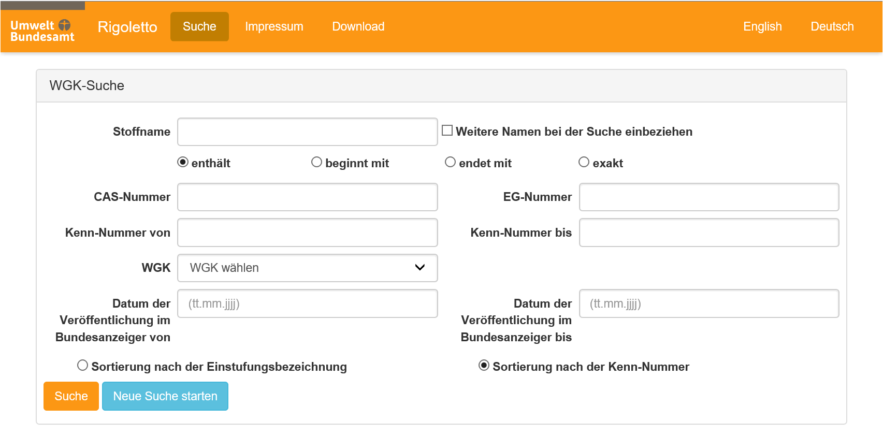This screenshot has height=435, width=883.
Task: Select the 'enthält' match option
Action: pos(183,162)
